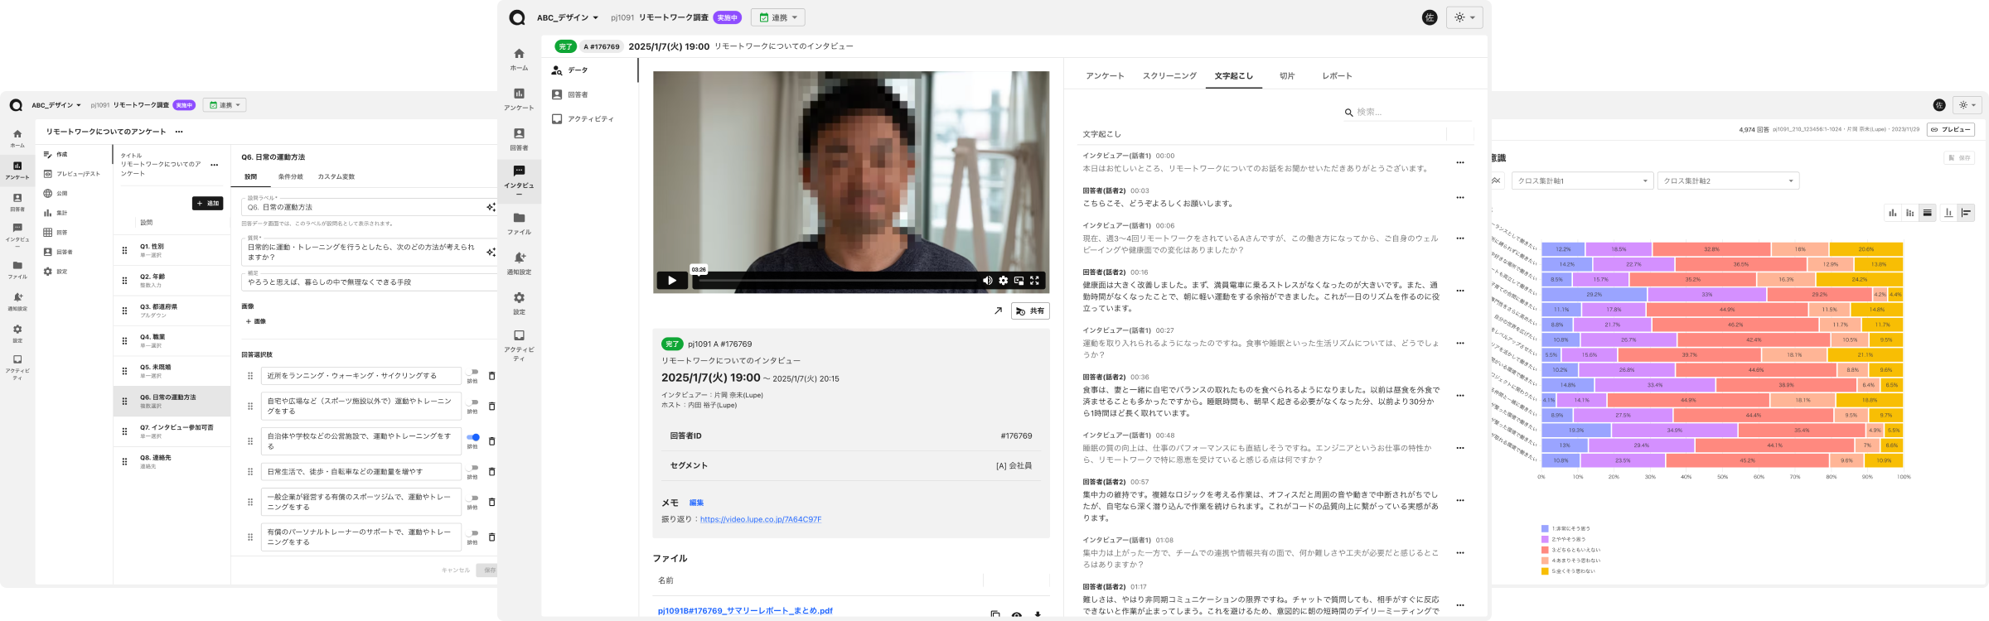
Task: Open pj1091B#176769 サマリーレポート PDF link
Action: (x=745, y=611)
